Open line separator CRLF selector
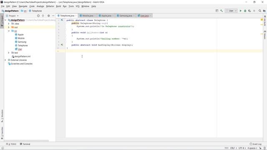This screenshot has height=150, width=267. (x=234, y=148)
